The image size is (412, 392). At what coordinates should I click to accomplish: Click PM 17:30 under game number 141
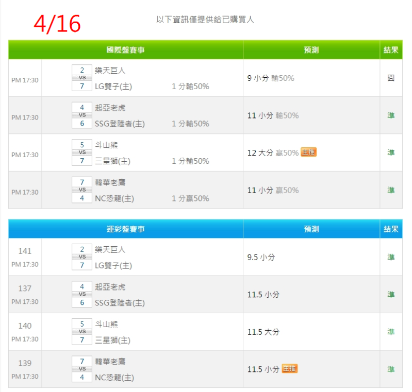click(x=25, y=264)
